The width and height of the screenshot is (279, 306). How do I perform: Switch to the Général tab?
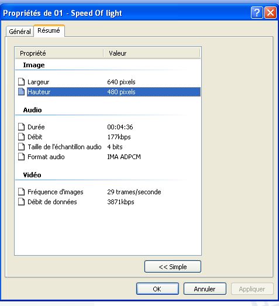pyautogui.click(x=20, y=31)
